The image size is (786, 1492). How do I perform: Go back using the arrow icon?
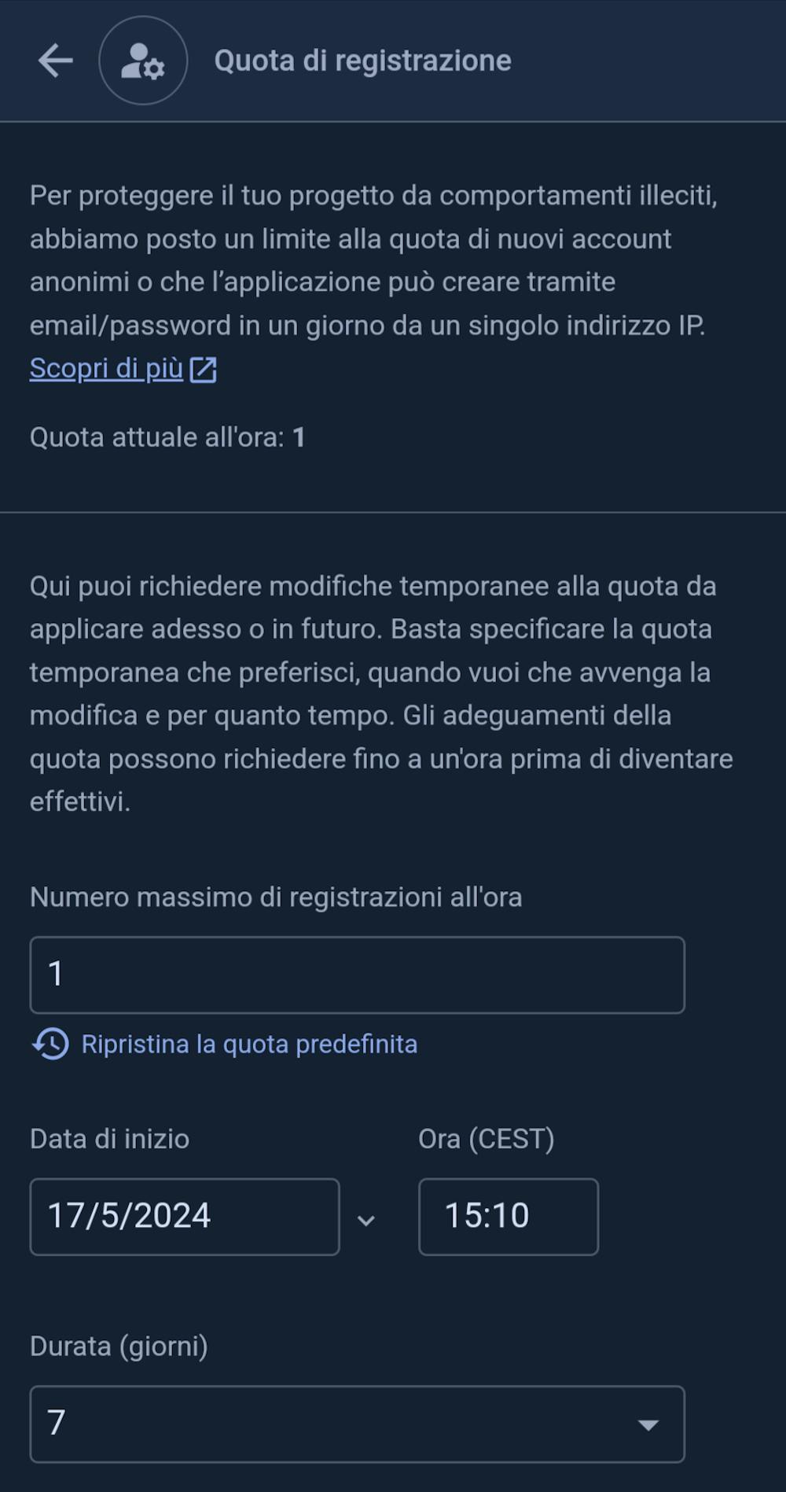[x=55, y=61]
